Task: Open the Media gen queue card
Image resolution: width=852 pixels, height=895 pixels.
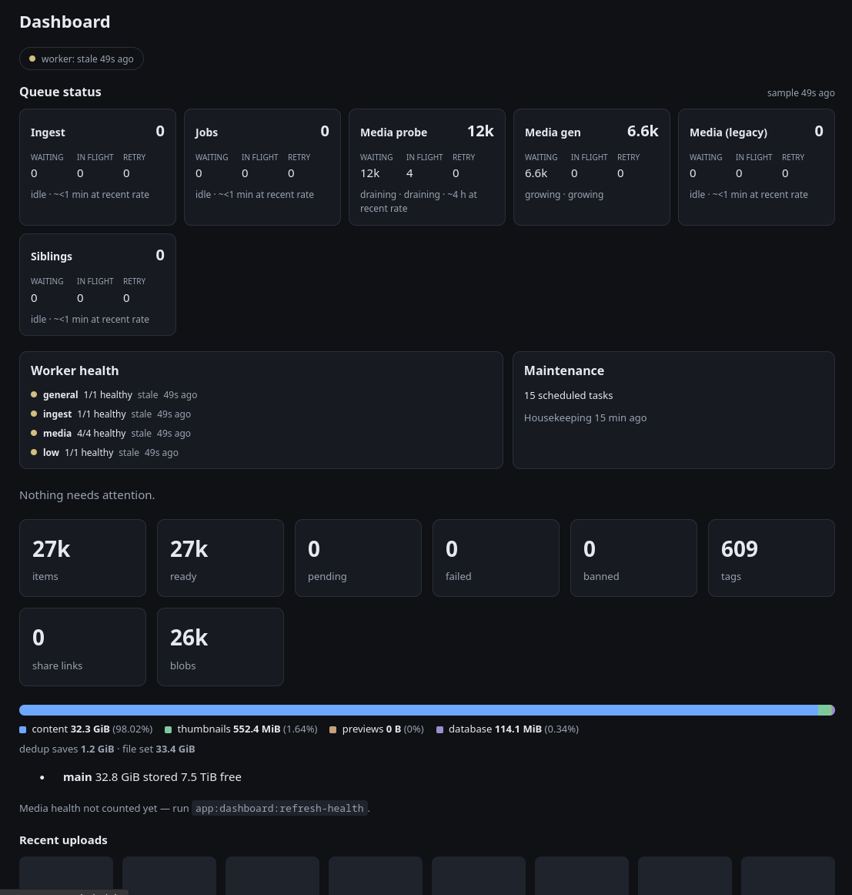Action: tap(591, 167)
